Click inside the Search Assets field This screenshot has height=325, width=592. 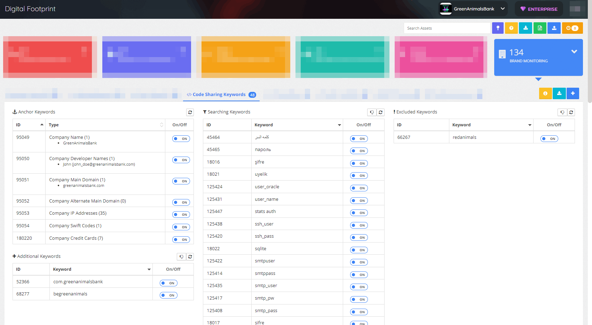pos(447,28)
